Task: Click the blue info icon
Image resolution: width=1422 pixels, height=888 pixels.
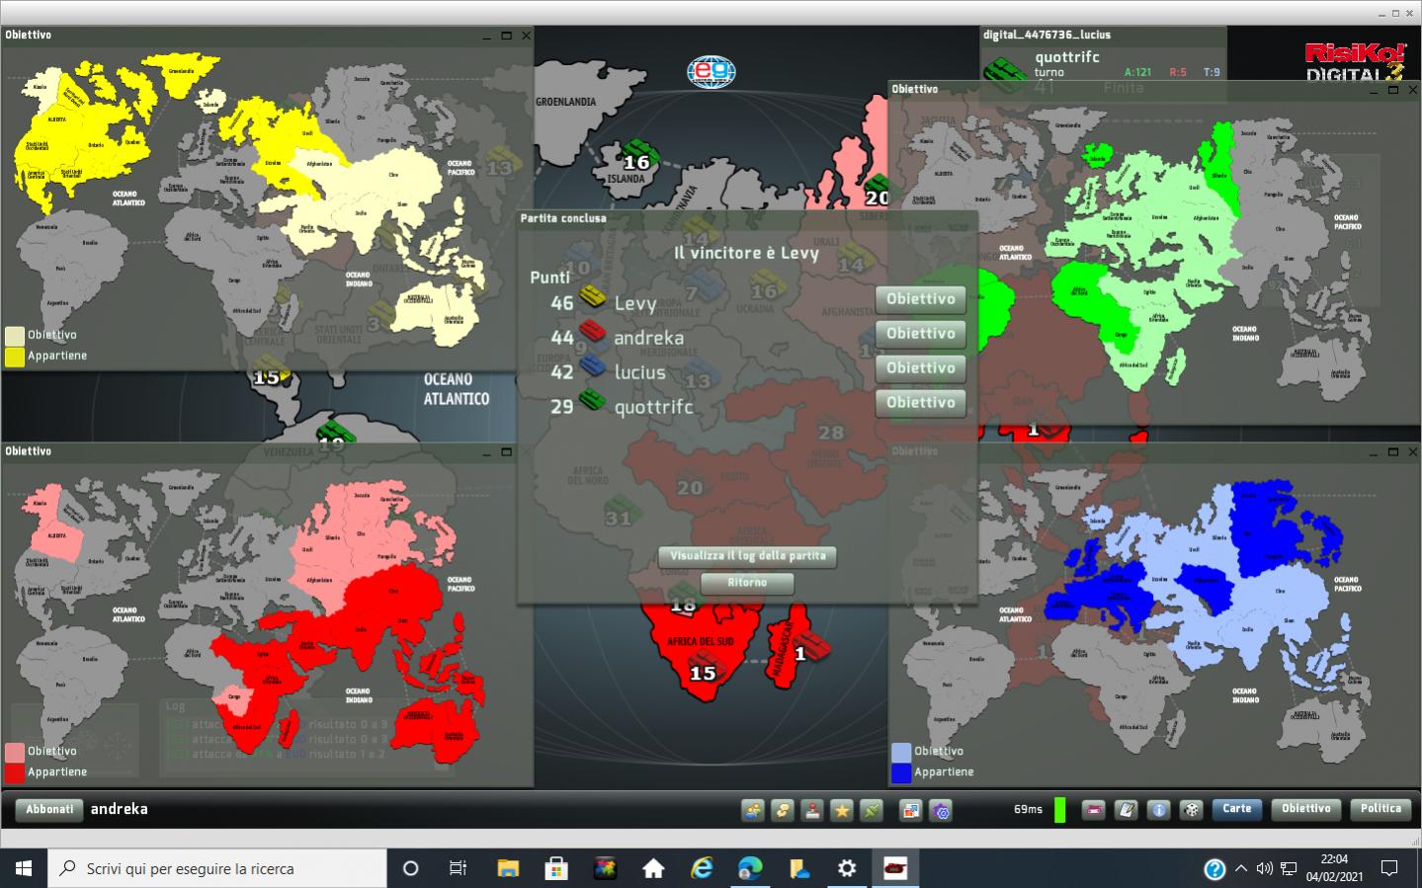Action: [x=1158, y=810]
